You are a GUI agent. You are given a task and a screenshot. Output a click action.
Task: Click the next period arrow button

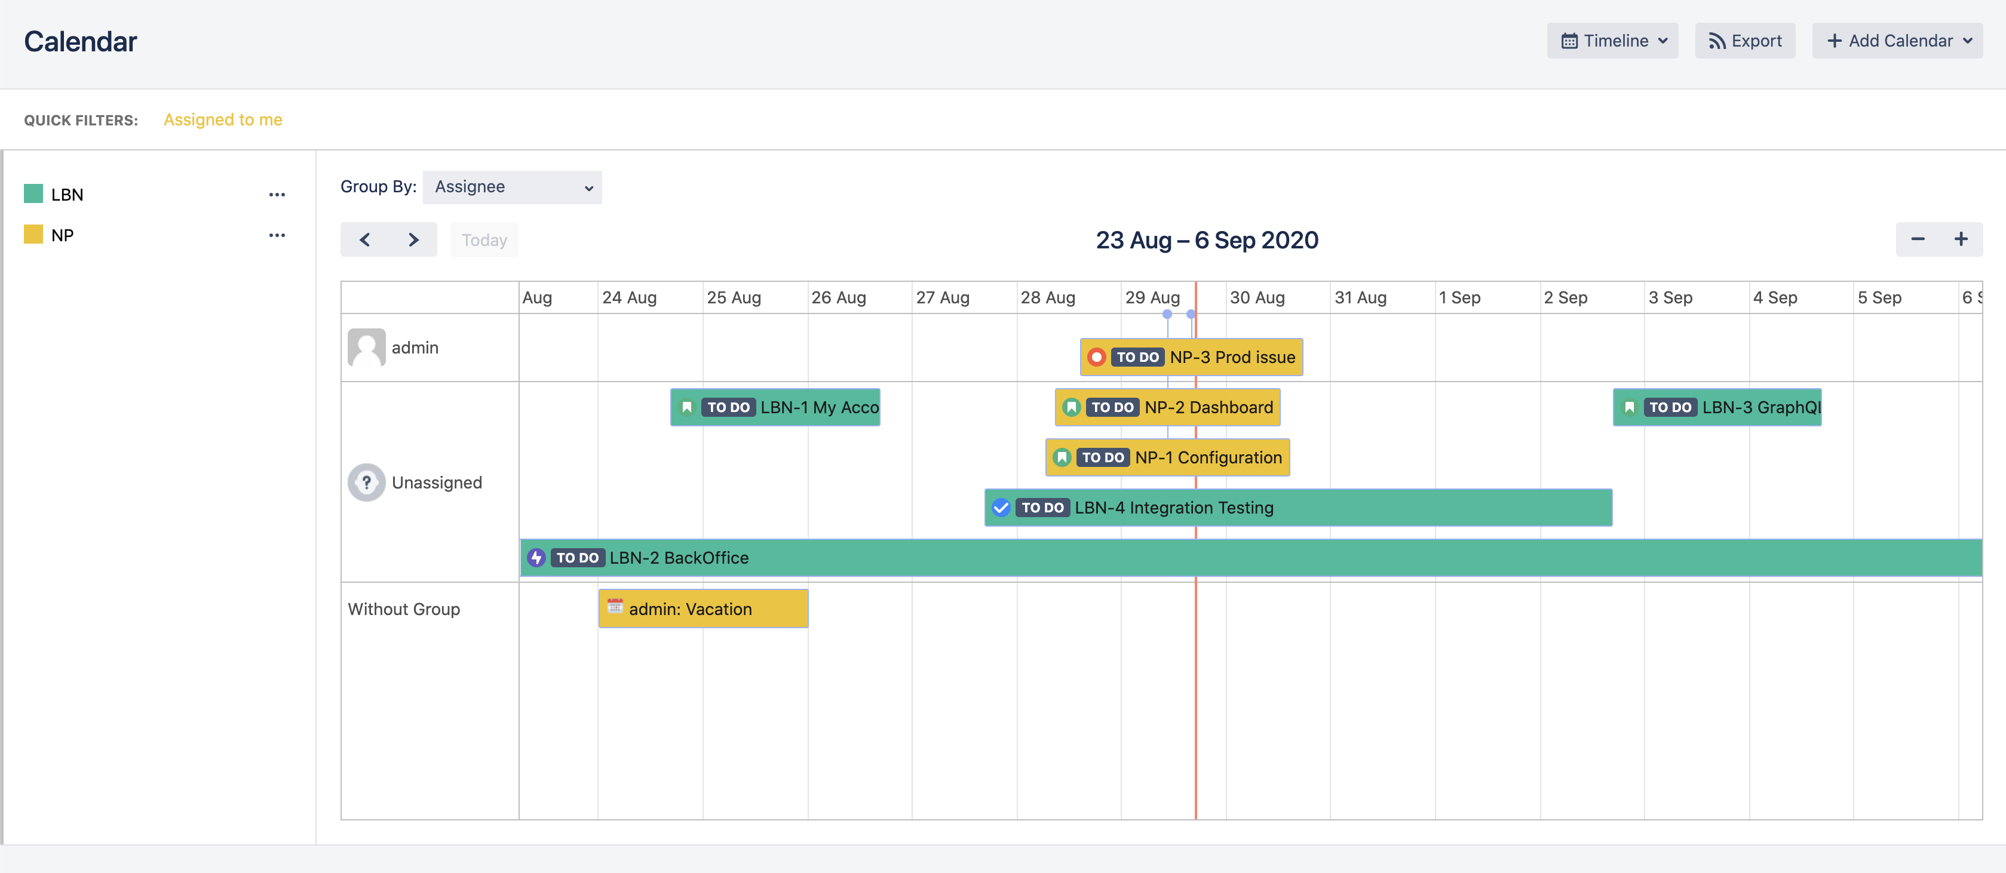[x=413, y=239]
